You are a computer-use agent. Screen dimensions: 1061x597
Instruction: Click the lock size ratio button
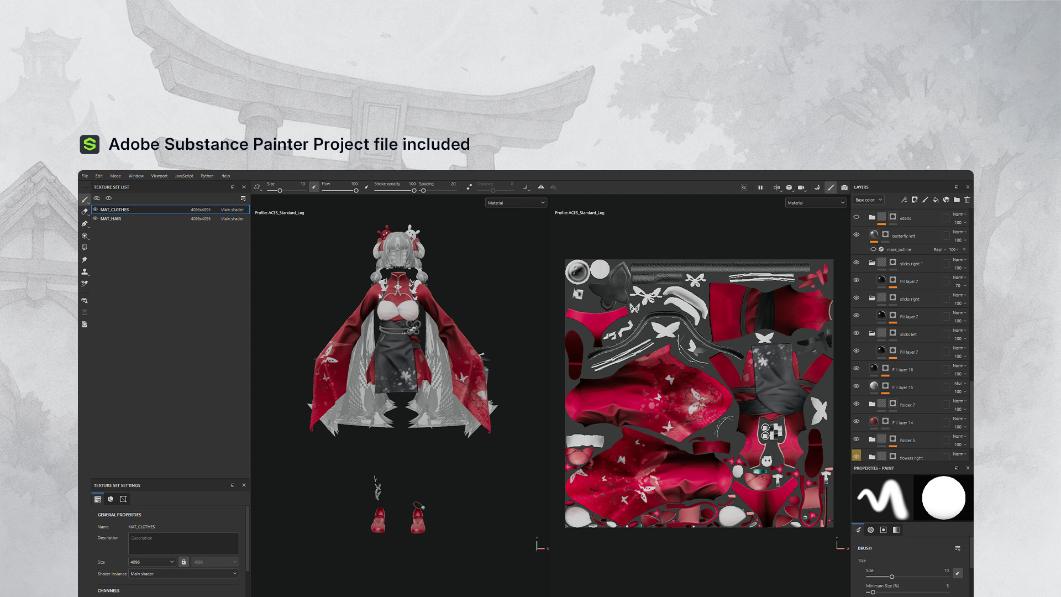pos(183,562)
